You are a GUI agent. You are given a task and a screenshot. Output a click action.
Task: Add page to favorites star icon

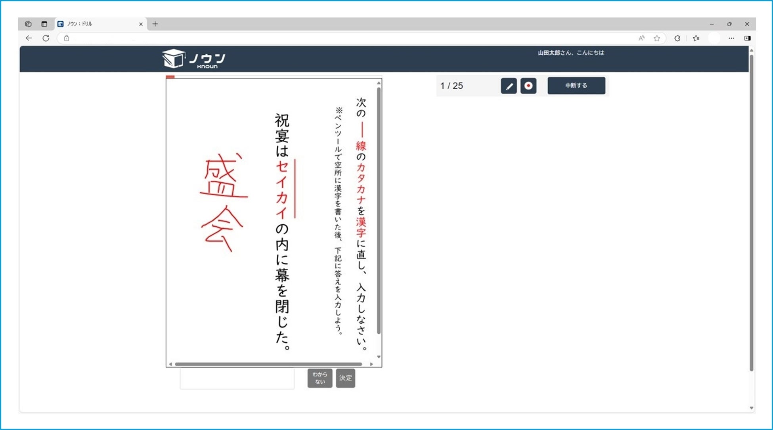tap(657, 38)
